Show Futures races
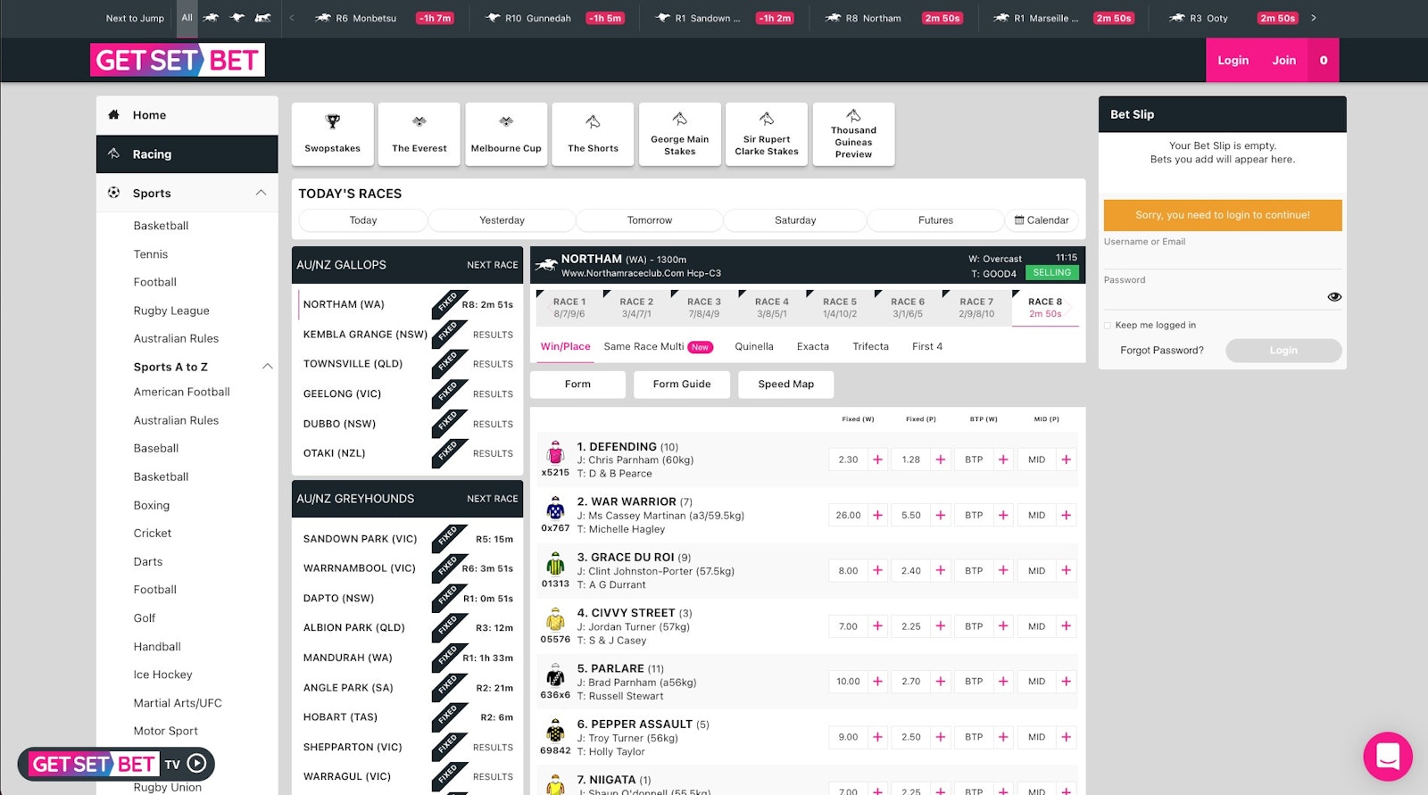The image size is (1428, 795). click(x=935, y=220)
